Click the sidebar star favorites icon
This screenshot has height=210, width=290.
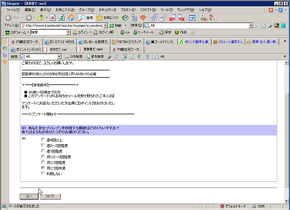click(4, 42)
